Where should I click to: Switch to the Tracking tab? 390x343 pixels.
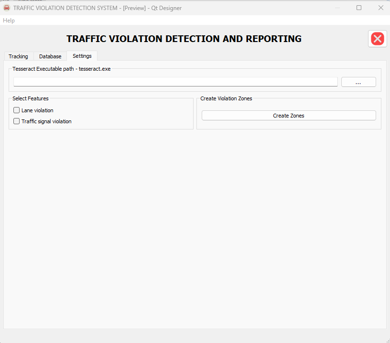19,56
